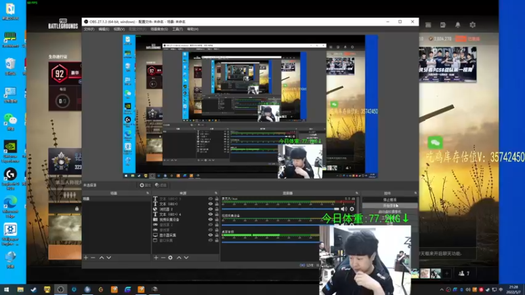Open the 麦克风/Aux mixer gear settings
The width and height of the screenshot is (525, 295).
pos(352,209)
